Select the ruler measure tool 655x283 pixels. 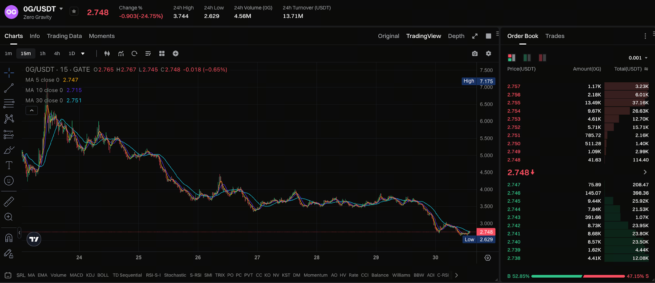pos(9,201)
